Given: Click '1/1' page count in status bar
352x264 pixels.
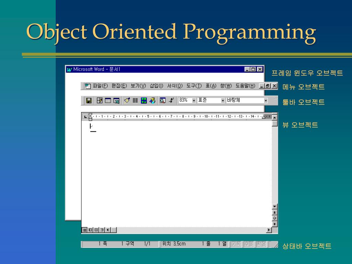Looking at the screenshot, I should pyautogui.click(x=147, y=244).
